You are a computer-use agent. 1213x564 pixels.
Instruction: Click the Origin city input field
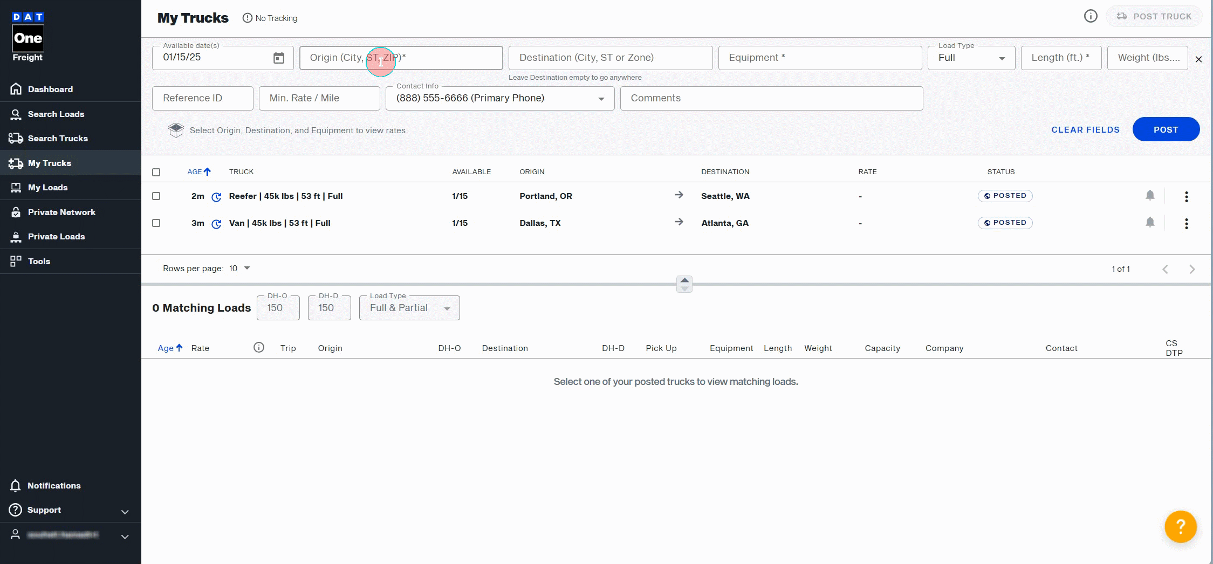[401, 58]
